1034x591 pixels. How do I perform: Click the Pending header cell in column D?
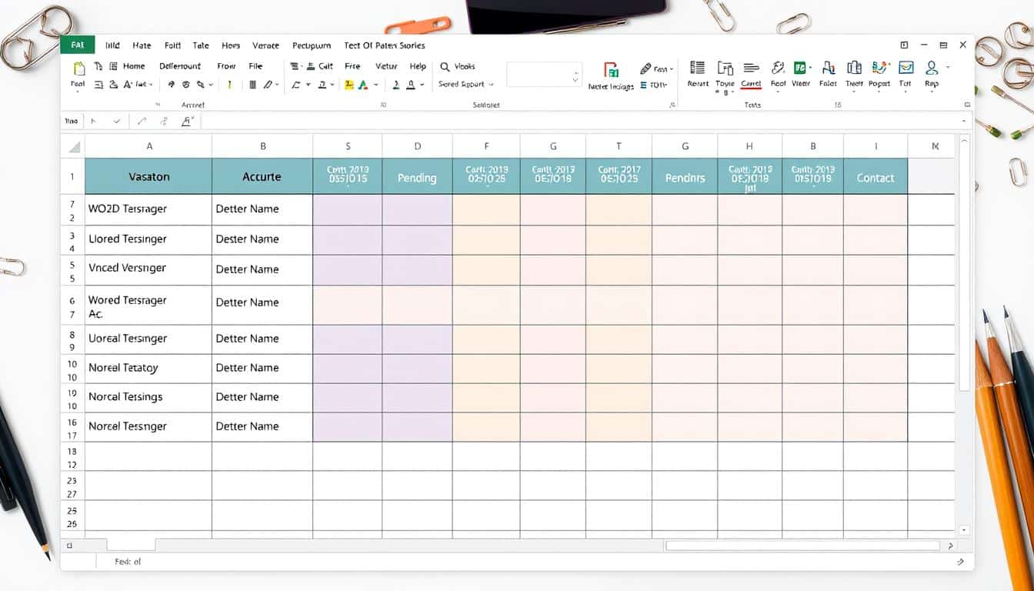coord(416,177)
